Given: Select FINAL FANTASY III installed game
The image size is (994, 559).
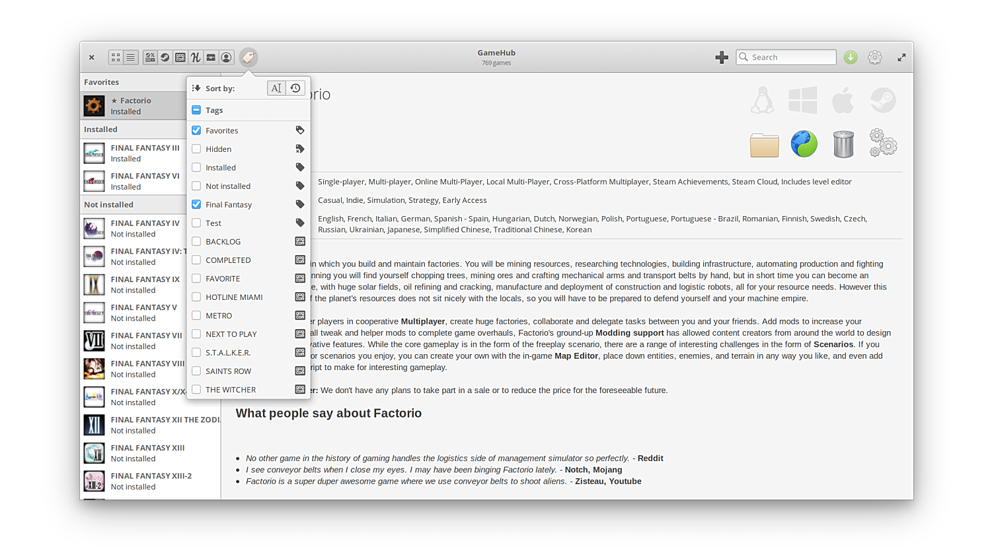Looking at the screenshot, I should point(145,153).
